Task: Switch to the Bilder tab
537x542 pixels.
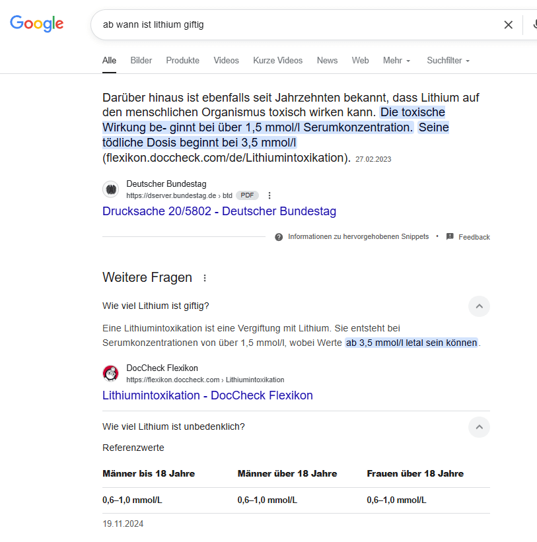Action: [x=141, y=60]
